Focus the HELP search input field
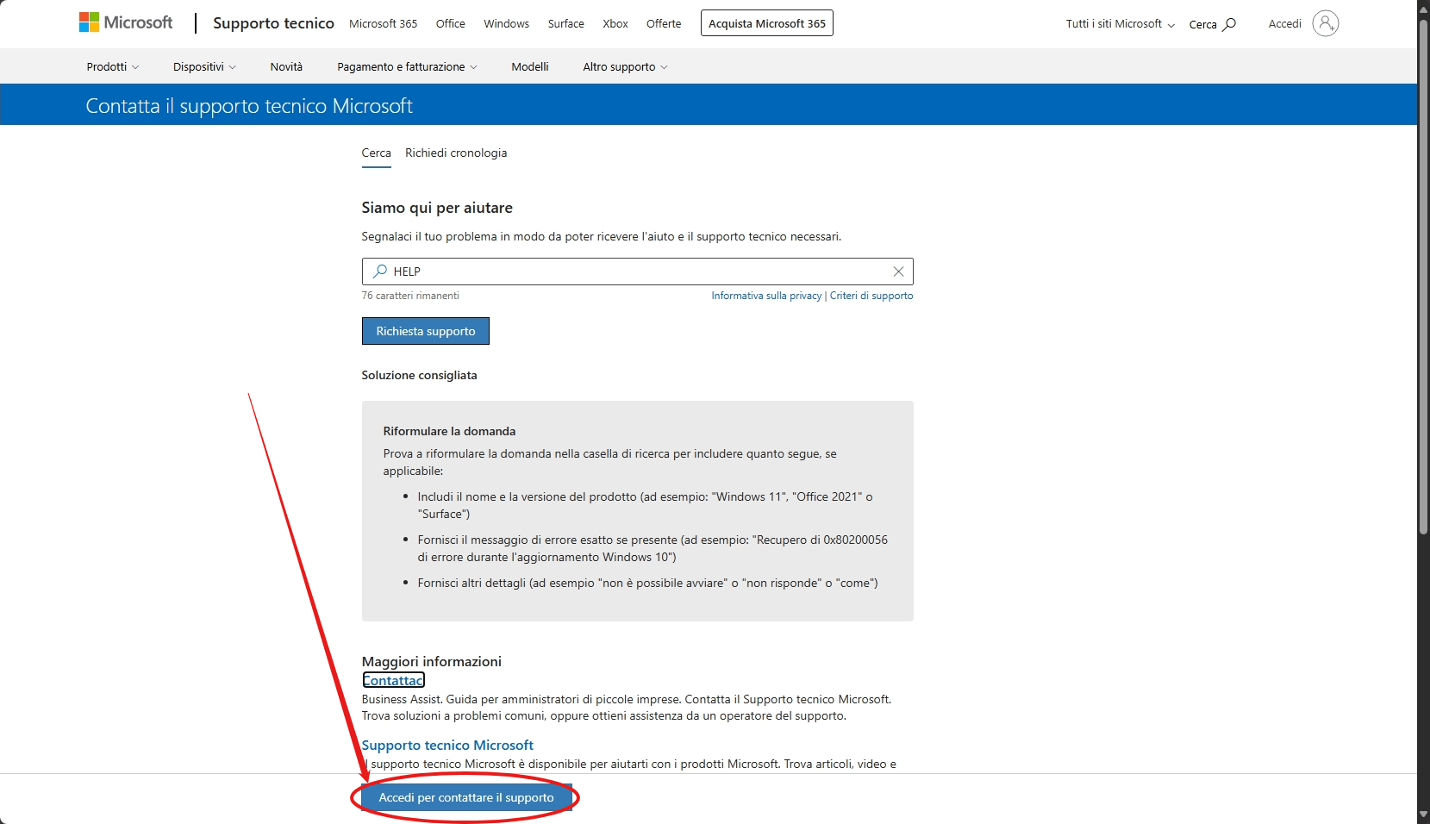Viewport: 1430px width, 824px height. (638, 272)
